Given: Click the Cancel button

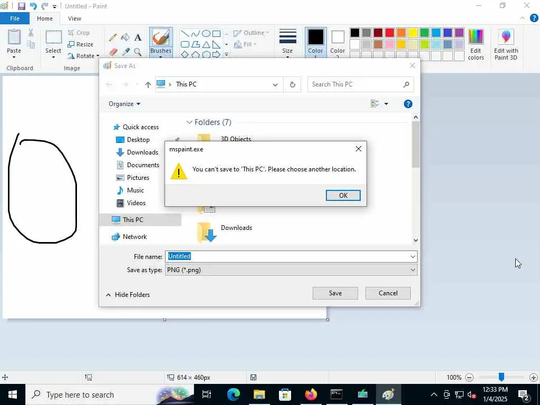Looking at the screenshot, I should pos(388,293).
